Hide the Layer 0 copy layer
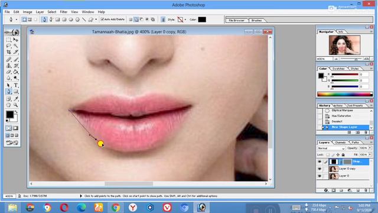378x213 pixels. (x=320, y=169)
